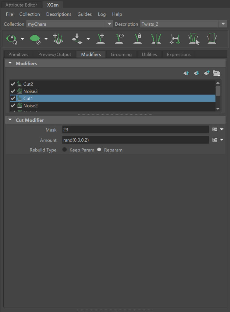Click Cut2 modifier grass icon
The image size is (230, 312).
click(x=19, y=84)
